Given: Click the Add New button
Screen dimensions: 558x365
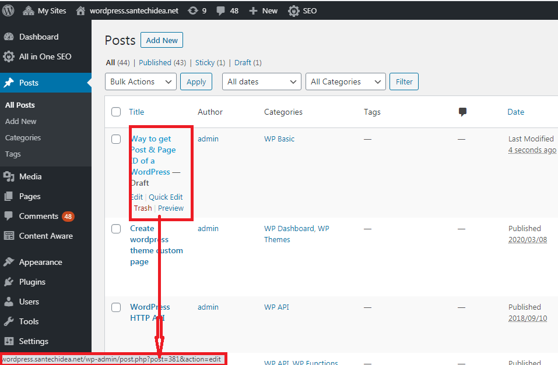Looking at the screenshot, I should click(162, 40).
